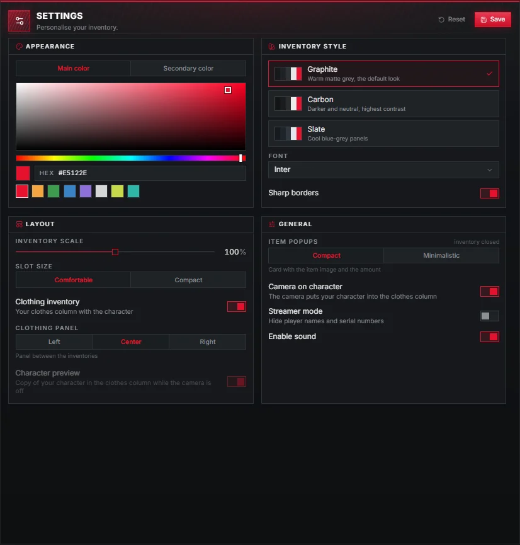Click the Layout section icon
The height and width of the screenshot is (545, 520).
(19, 224)
